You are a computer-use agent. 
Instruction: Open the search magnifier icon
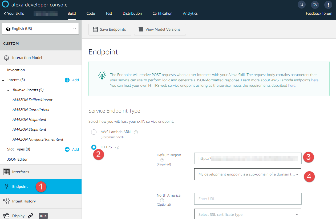coord(301,5)
